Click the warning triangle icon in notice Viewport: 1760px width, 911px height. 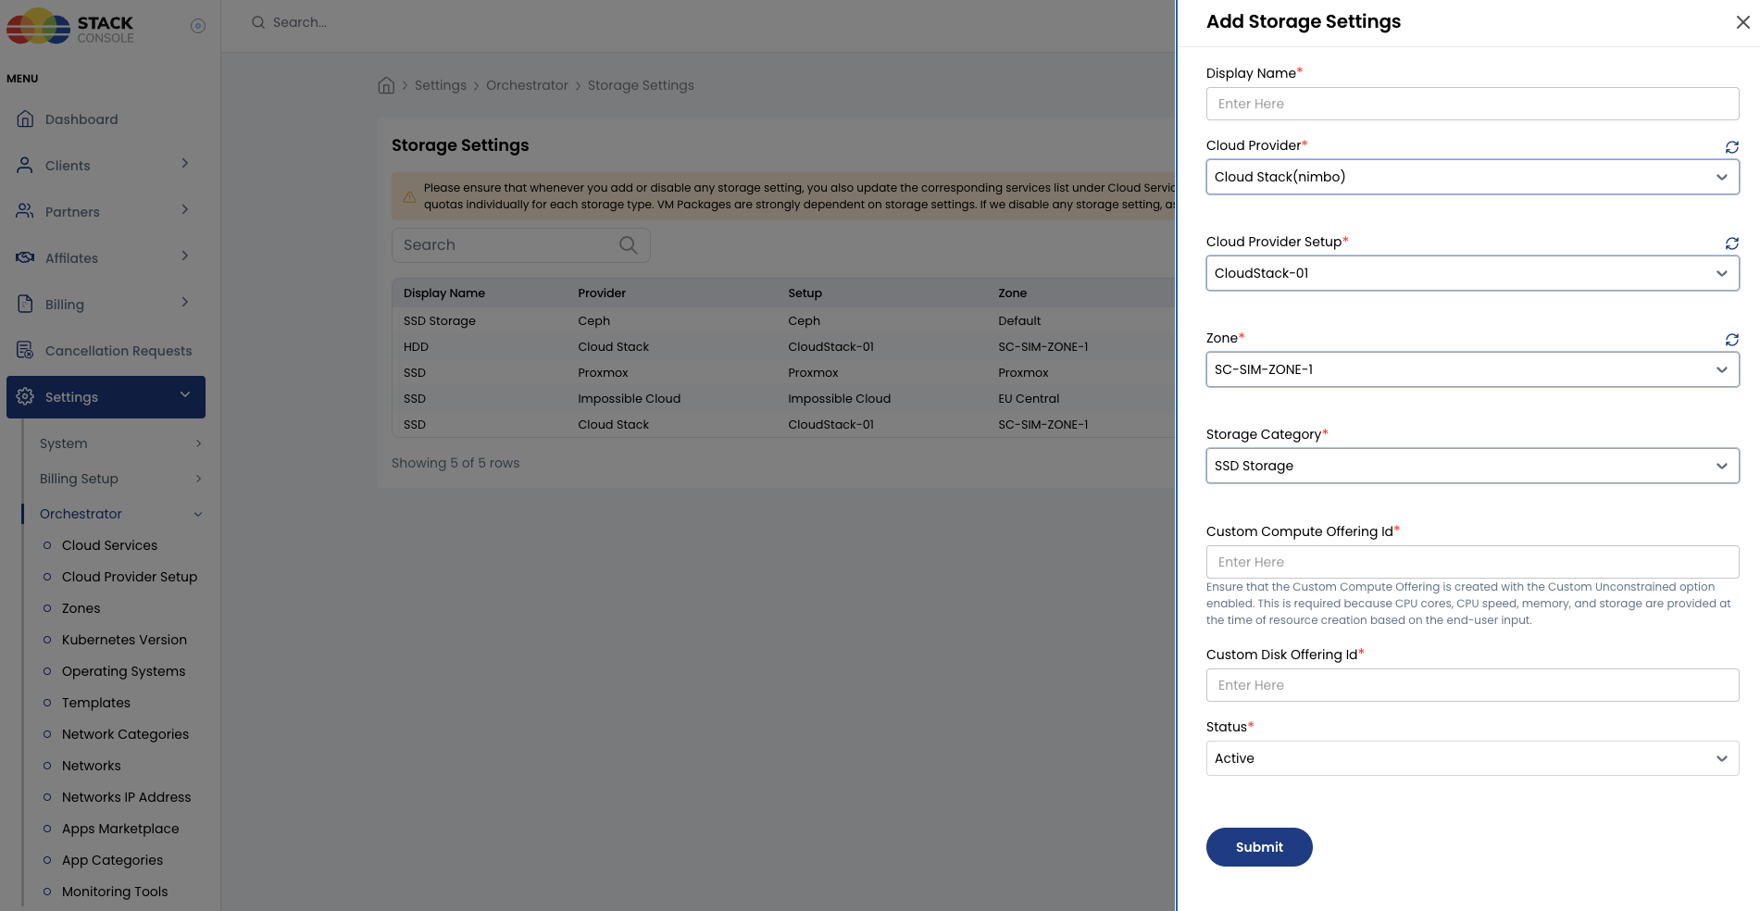tap(409, 196)
